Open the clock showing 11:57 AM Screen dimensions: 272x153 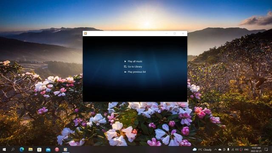click(x=256, y=150)
